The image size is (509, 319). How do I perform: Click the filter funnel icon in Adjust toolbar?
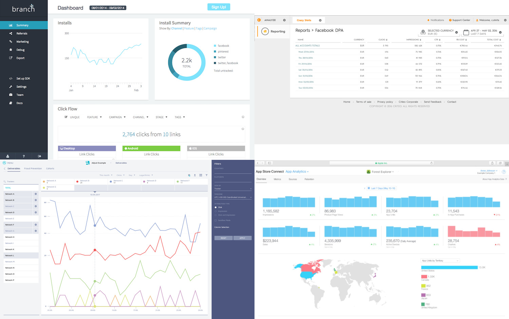[206, 175]
